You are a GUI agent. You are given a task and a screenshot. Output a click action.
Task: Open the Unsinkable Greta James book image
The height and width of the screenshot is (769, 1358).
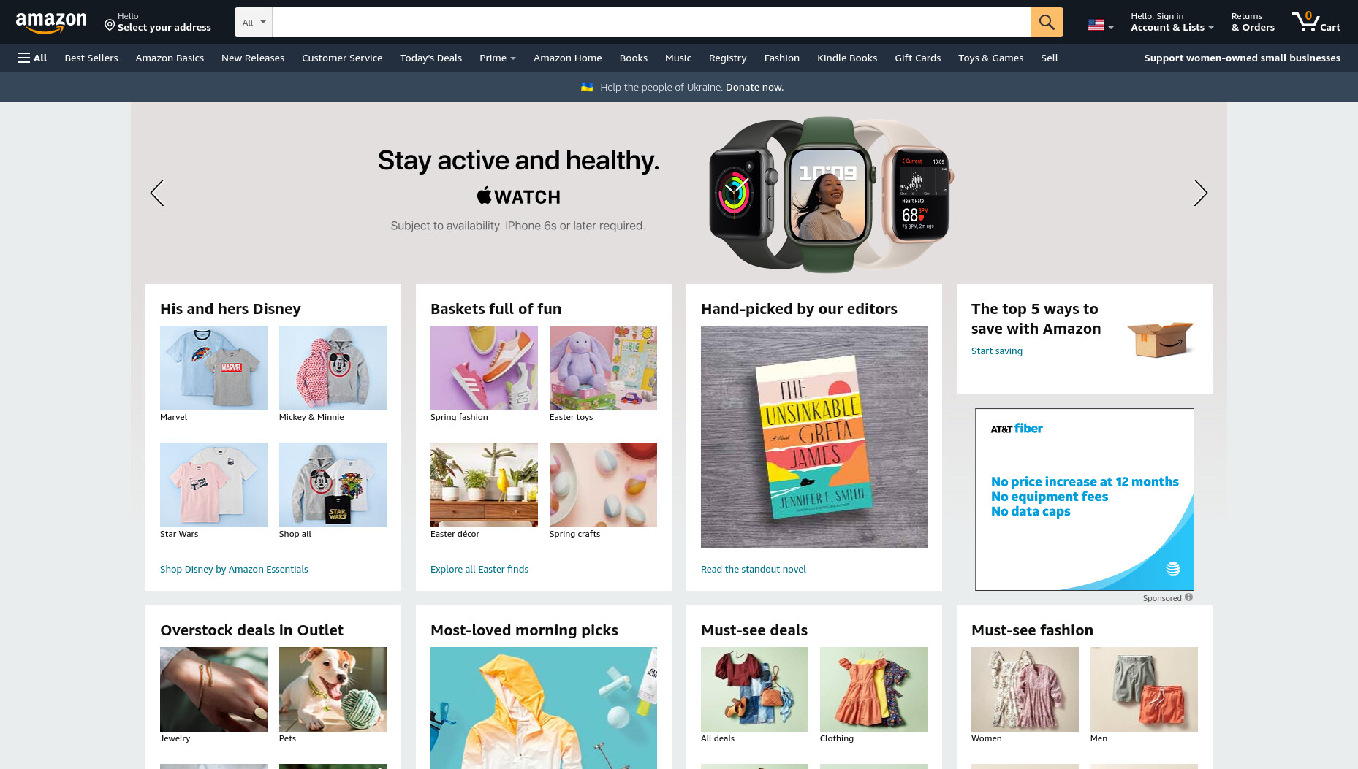(x=814, y=437)
